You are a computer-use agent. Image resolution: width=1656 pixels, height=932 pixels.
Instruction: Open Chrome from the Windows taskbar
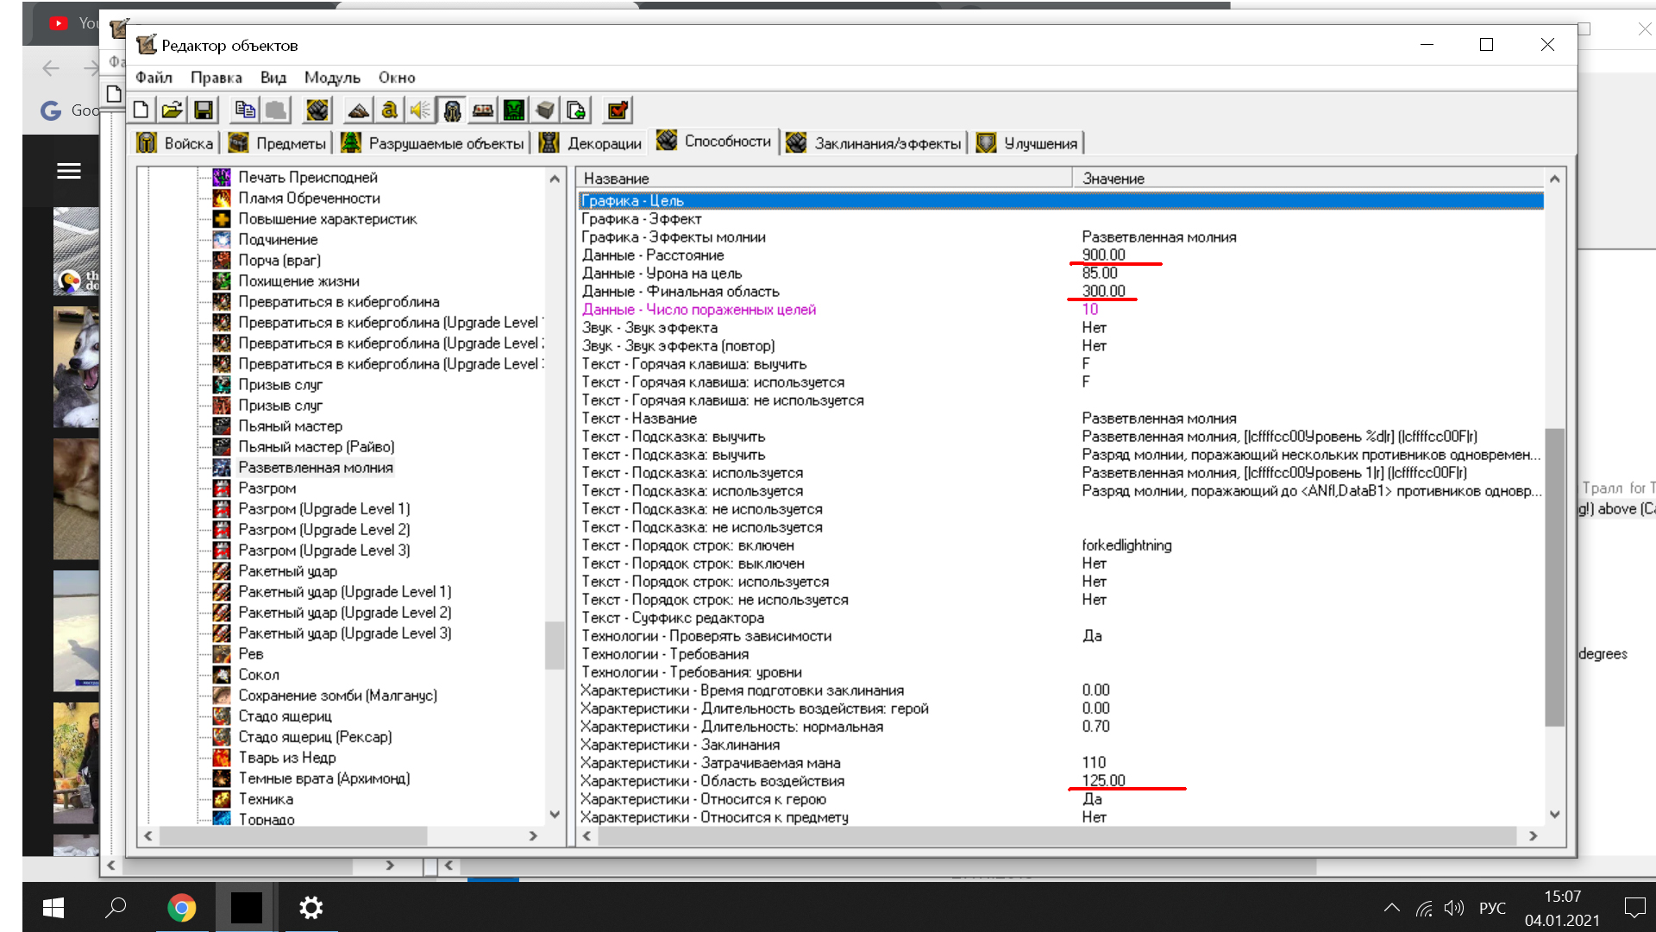pyautogui.click(x=181, y=908)
